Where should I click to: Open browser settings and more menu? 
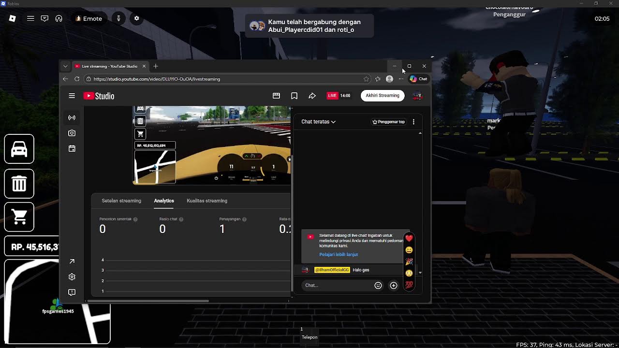(x=401, y=79)
